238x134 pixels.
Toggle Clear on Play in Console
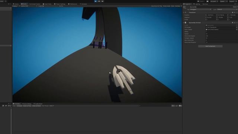point(27,106)
